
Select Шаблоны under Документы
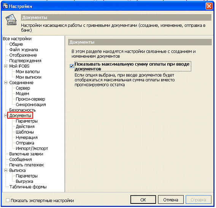coord(25,132)
